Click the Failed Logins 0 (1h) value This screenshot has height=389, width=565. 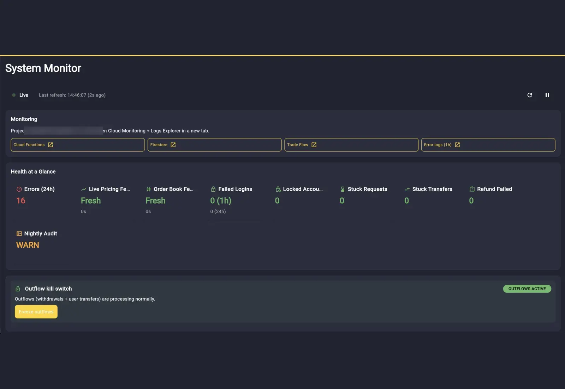coord(221,201)
